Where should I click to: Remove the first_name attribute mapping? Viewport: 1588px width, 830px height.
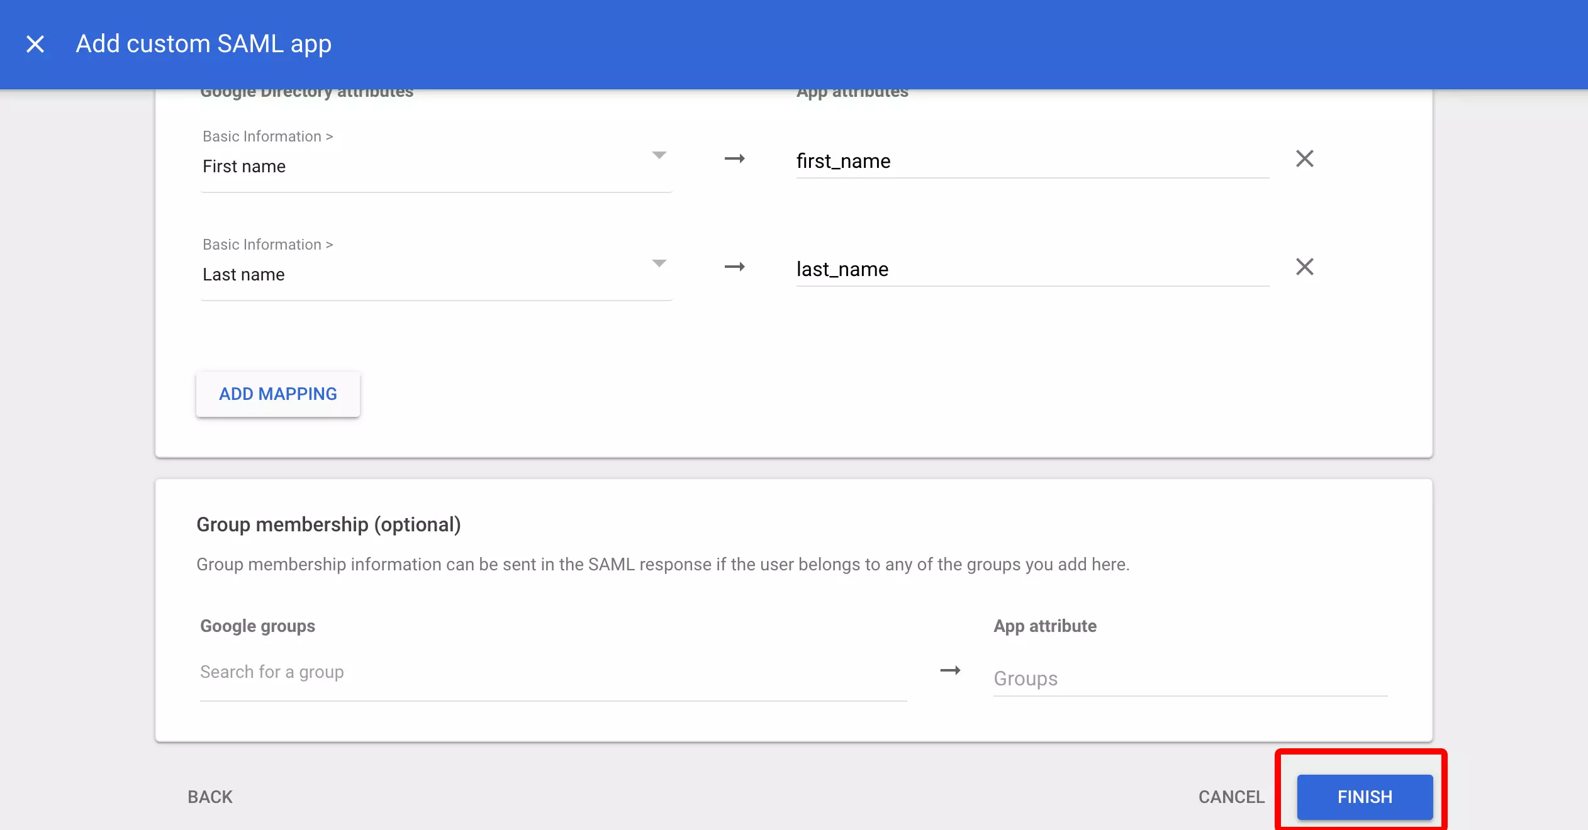tap(1305, 158)
